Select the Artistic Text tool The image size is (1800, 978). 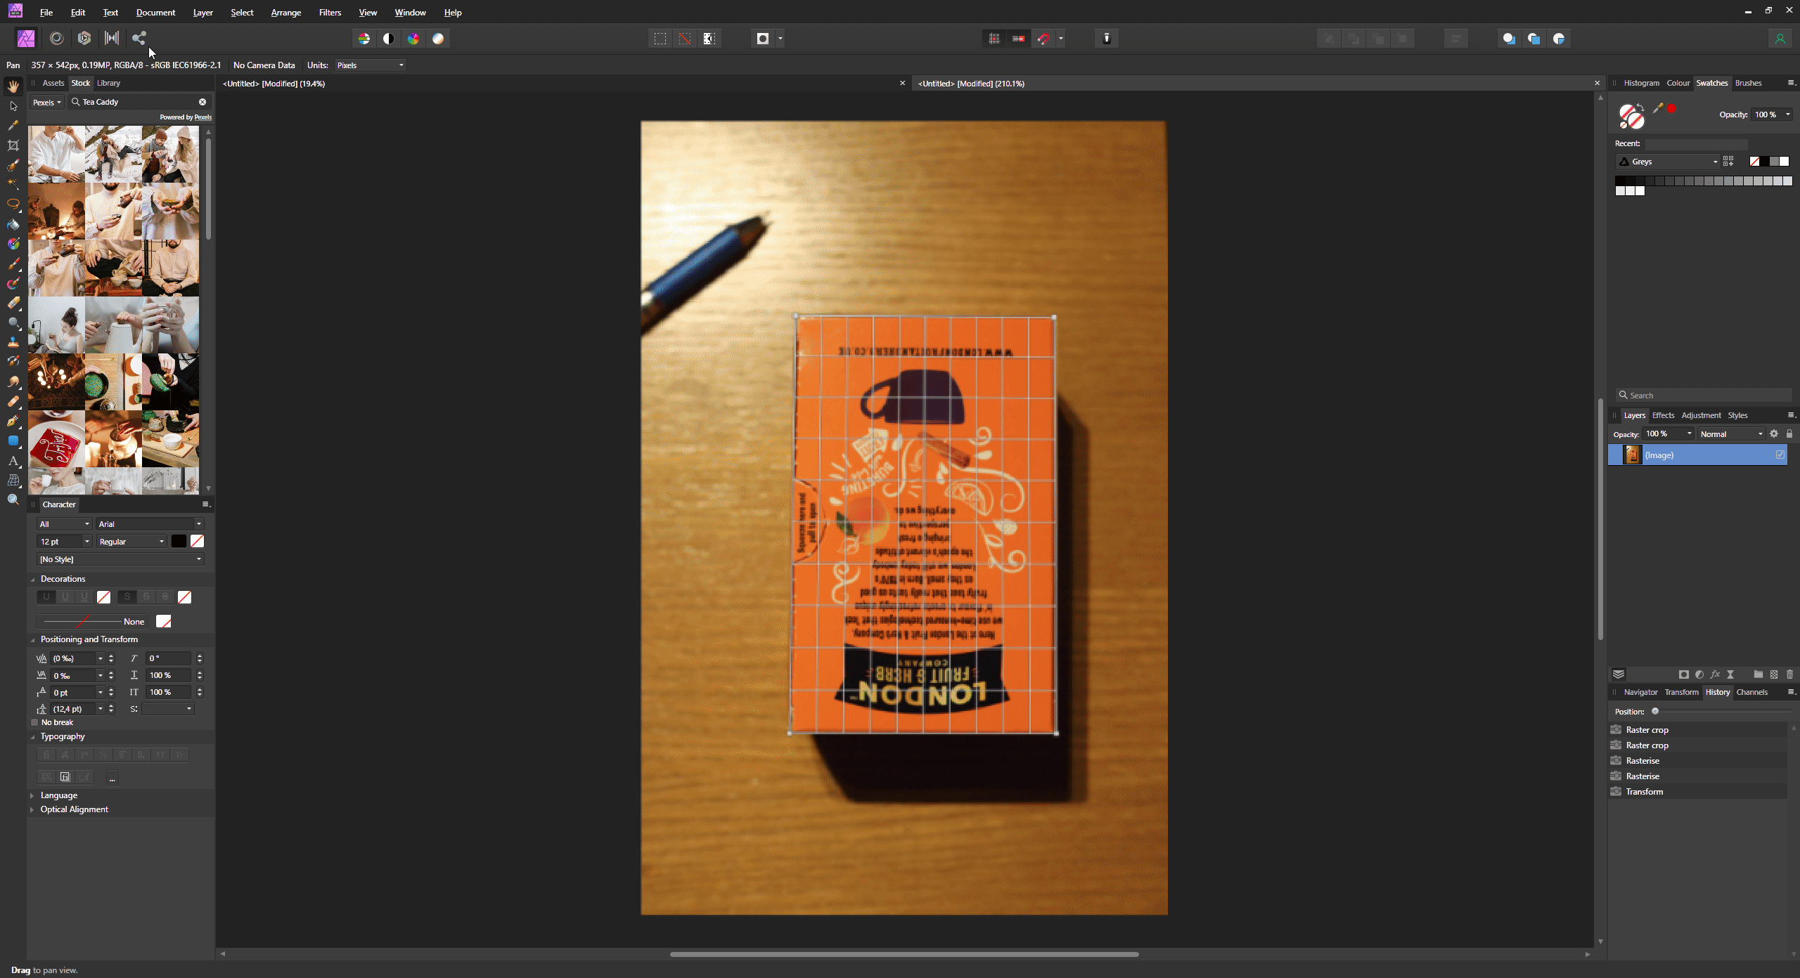(13, 460)
